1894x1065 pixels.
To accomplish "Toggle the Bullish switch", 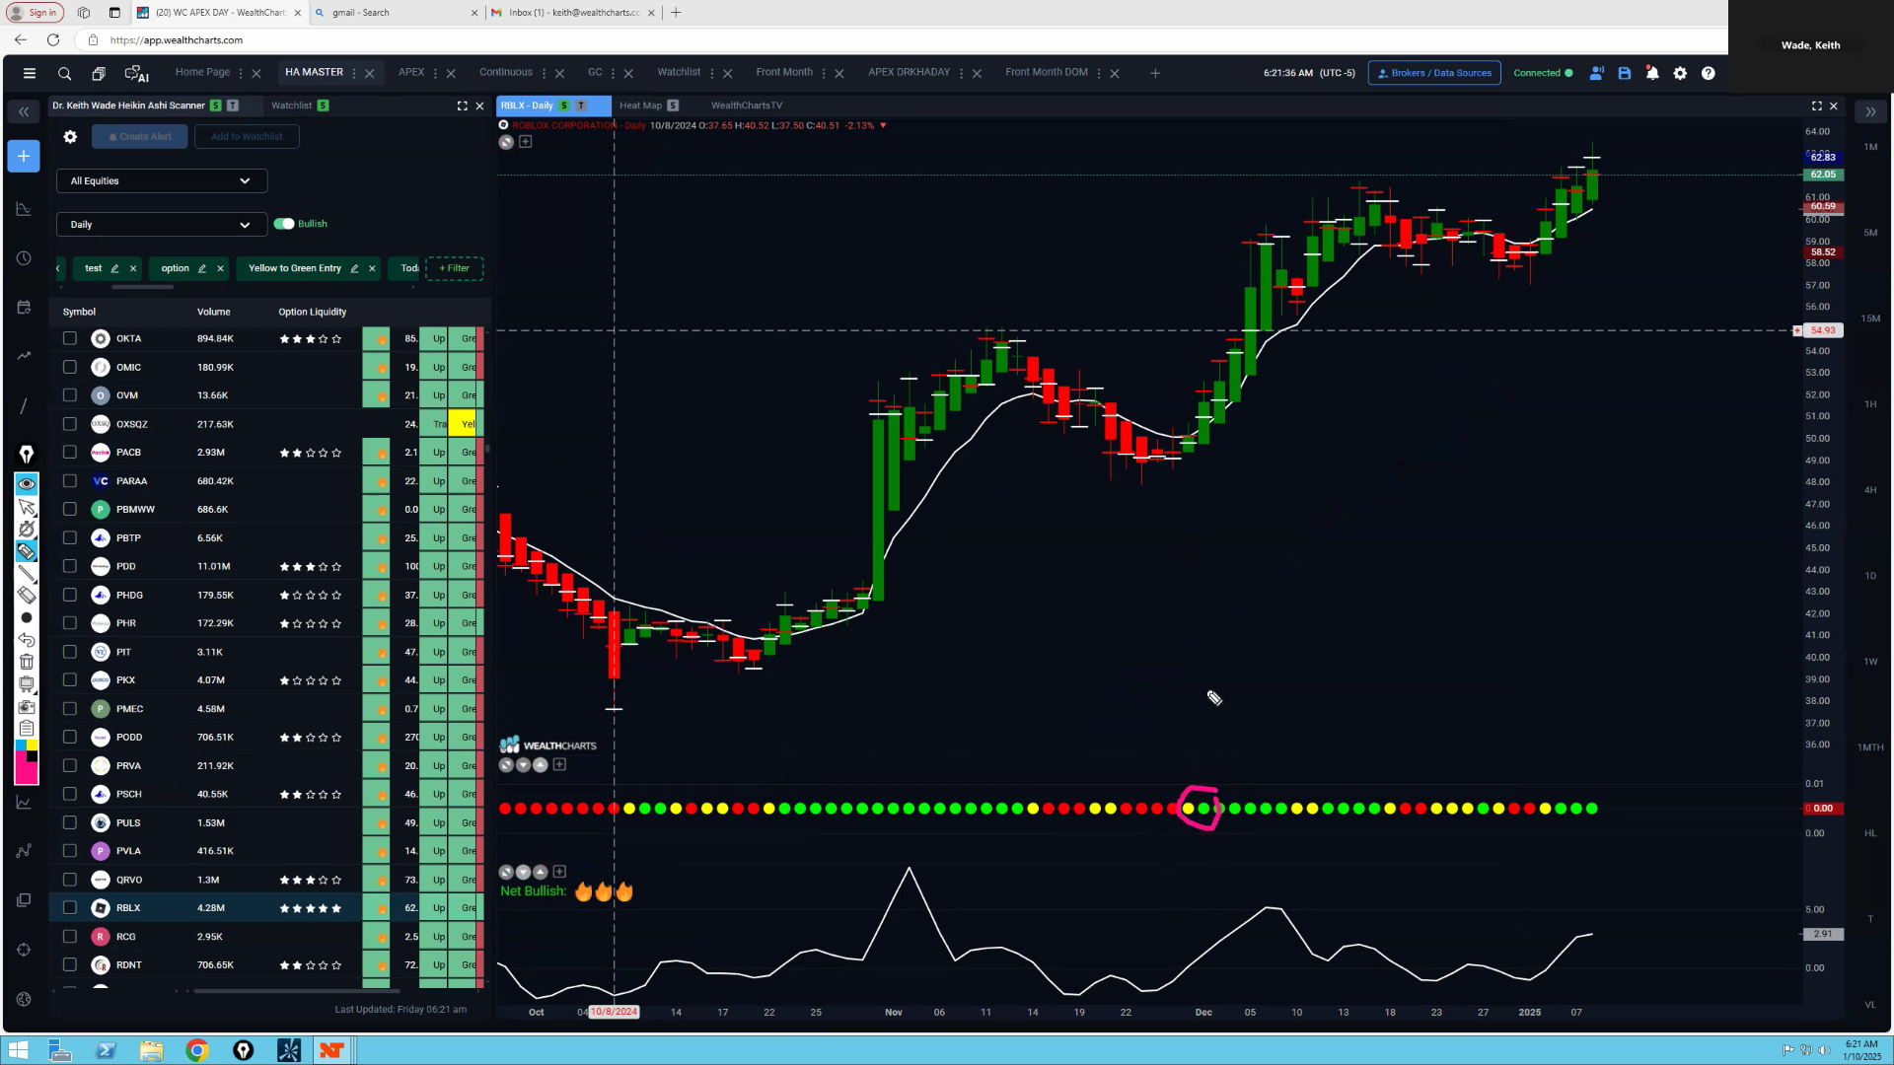I will 284,224.
